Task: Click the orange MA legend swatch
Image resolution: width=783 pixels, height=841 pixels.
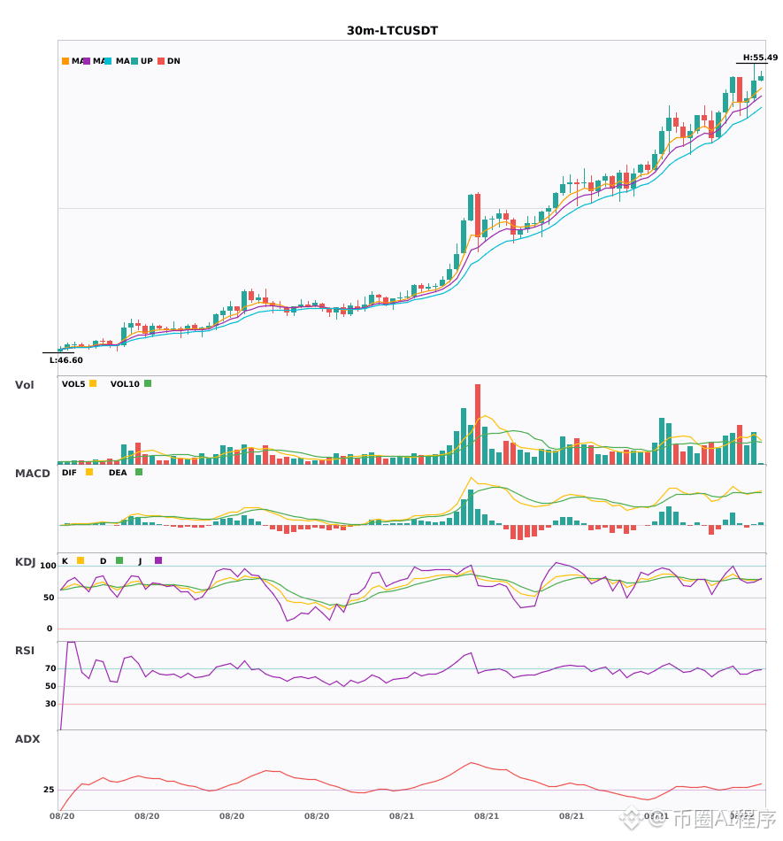Action: pos(65,61)
